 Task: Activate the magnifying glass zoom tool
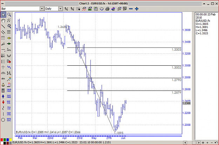(x=9, y=15)
